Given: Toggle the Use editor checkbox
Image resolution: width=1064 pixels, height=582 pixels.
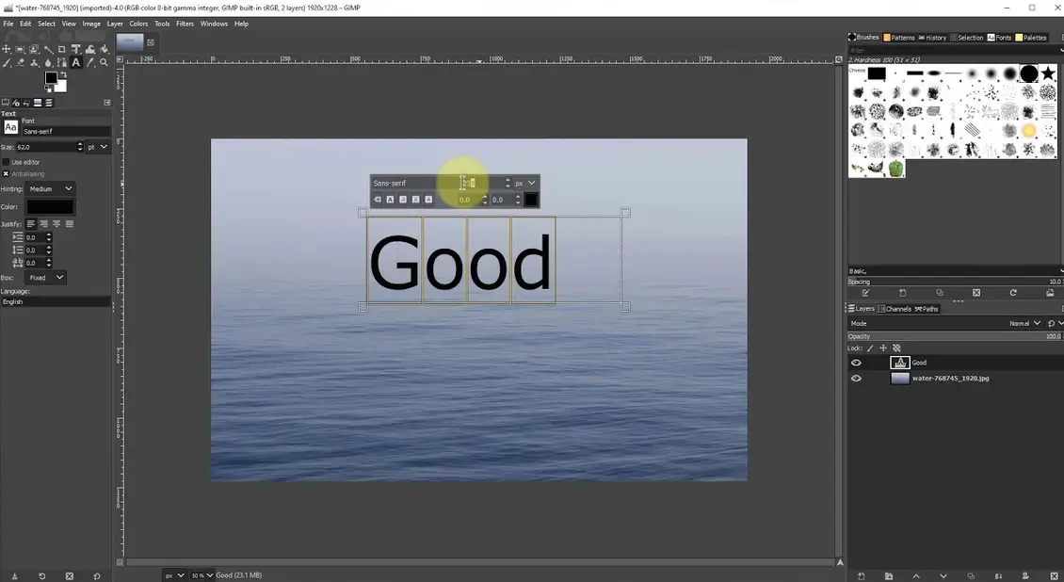Looking at the screenshot, I should [x=6, y=162].
